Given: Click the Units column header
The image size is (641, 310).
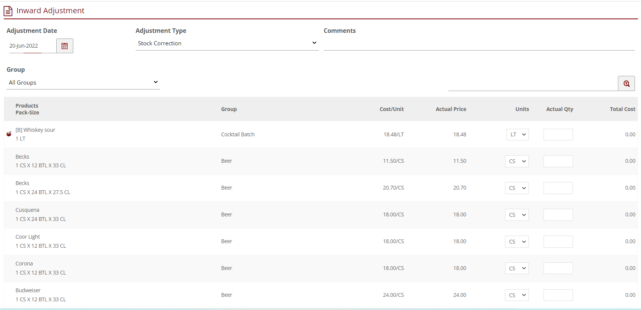Looking at the screenshot, I should (x=522, y=109).
